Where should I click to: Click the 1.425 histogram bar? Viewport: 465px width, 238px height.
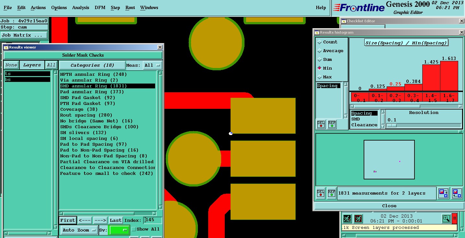coord(431,78)
